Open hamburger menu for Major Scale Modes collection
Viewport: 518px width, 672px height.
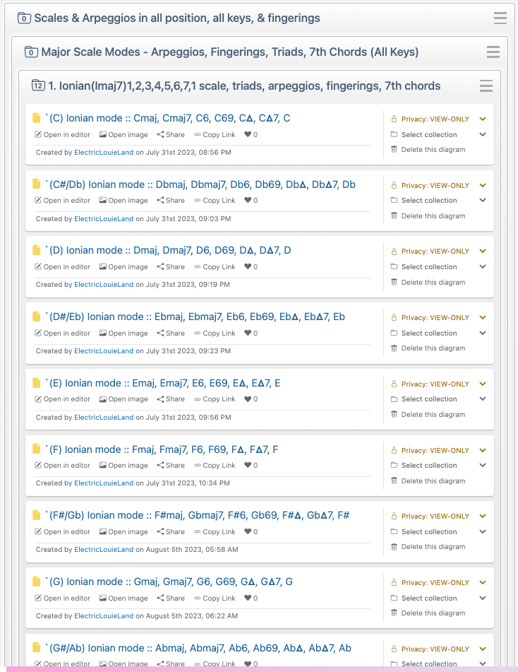[x=493, y=52]
